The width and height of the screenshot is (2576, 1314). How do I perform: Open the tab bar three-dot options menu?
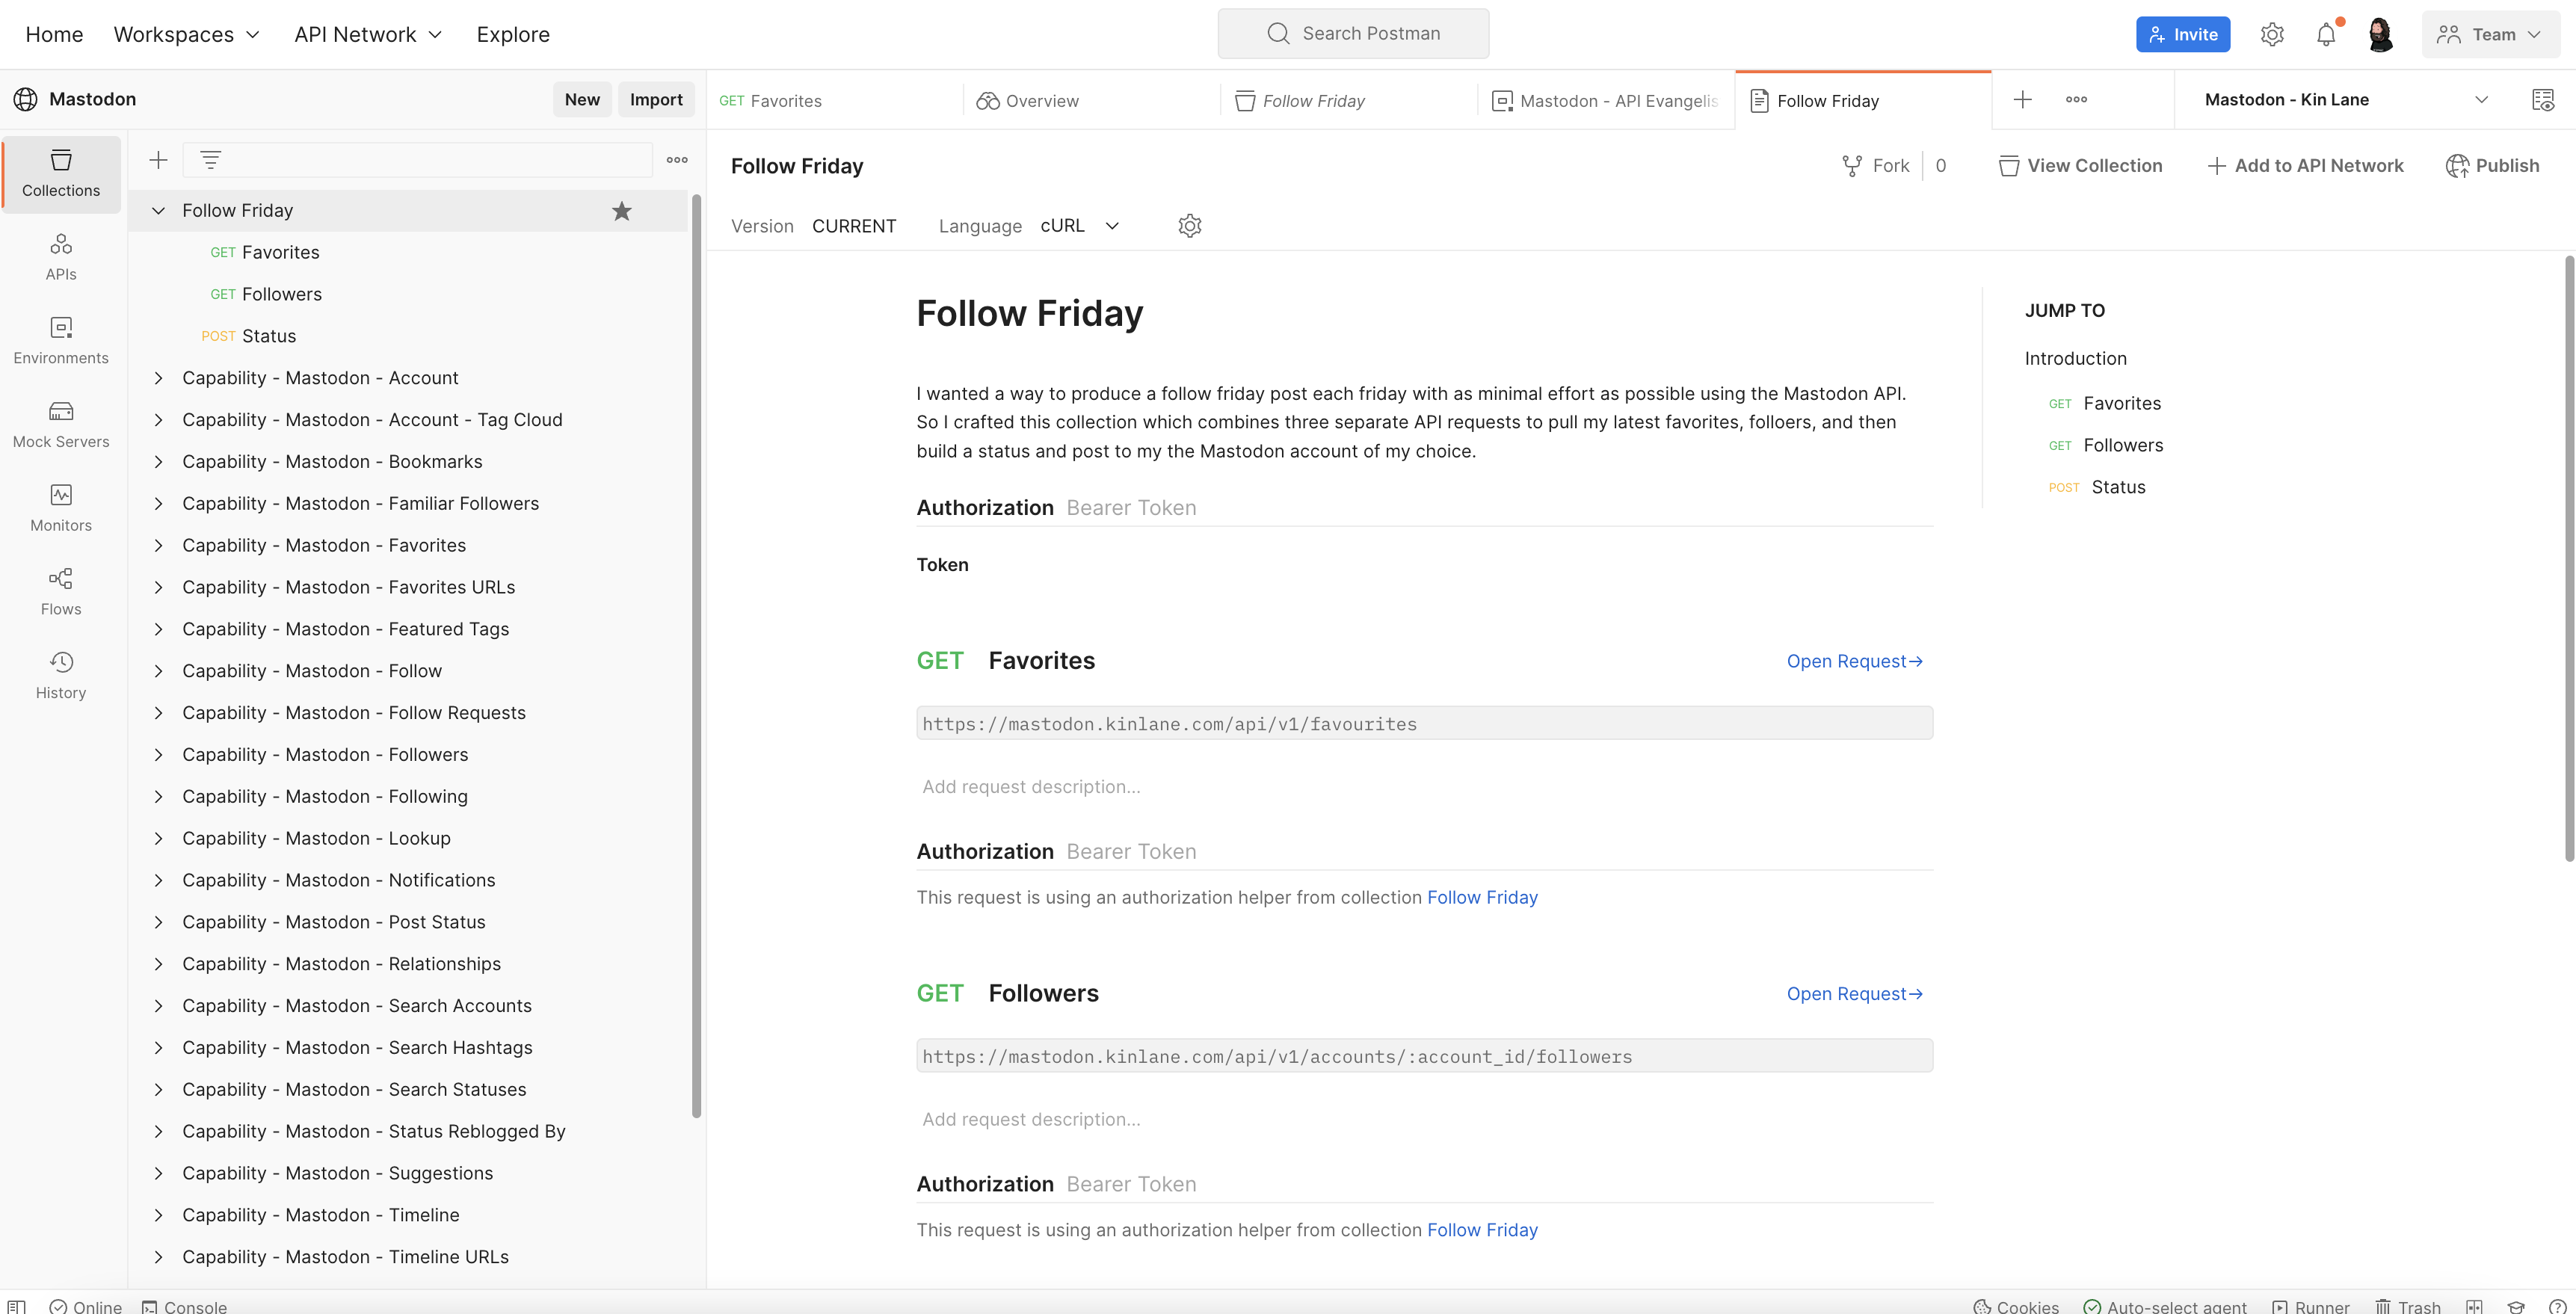[2076, 100]
